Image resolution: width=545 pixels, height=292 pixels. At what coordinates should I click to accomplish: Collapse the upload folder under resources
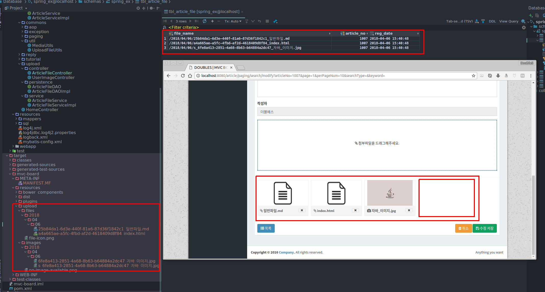(x=16, y=206)
